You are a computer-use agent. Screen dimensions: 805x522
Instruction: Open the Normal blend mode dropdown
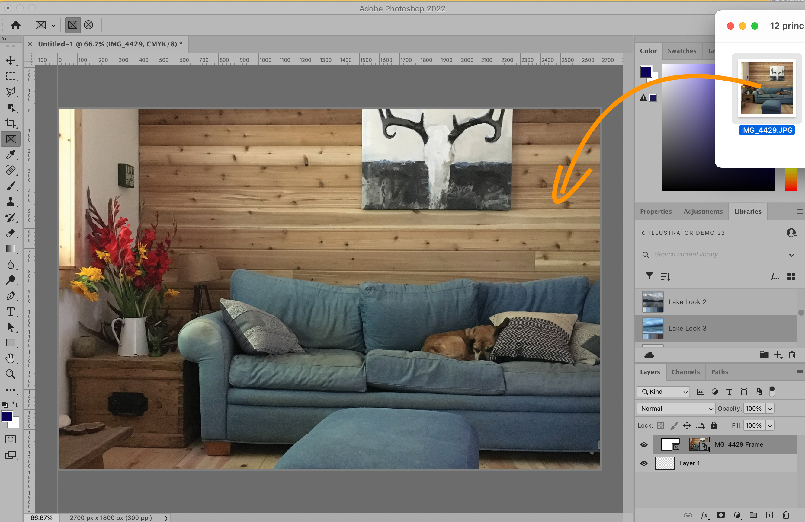coord(675,409)
